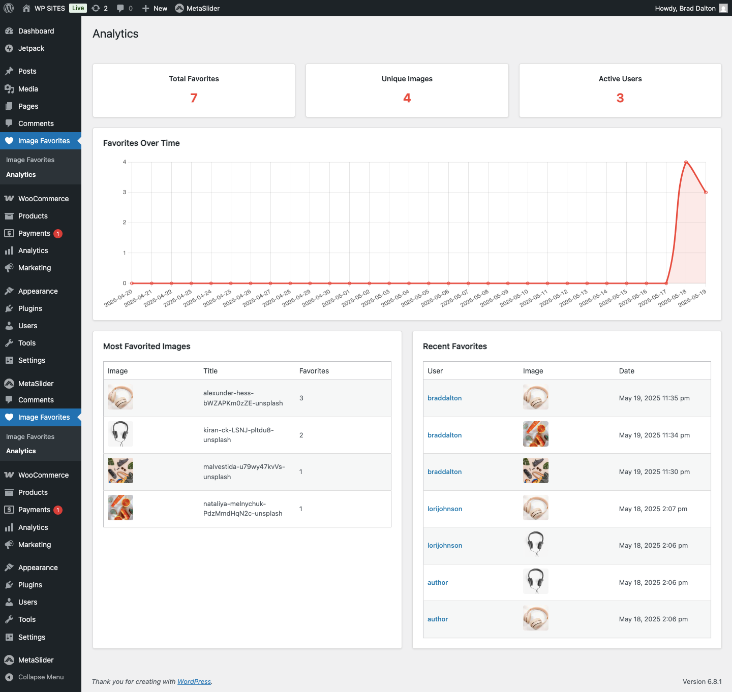
Task: Click the WordPress logo in admin bar
Action: tap(9, 8)
